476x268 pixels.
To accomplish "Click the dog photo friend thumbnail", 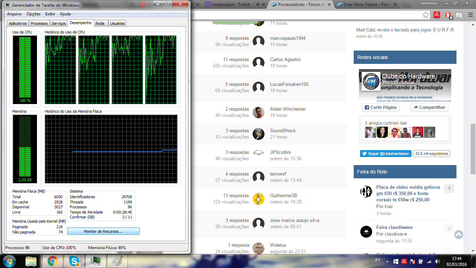I will [430, 132].
